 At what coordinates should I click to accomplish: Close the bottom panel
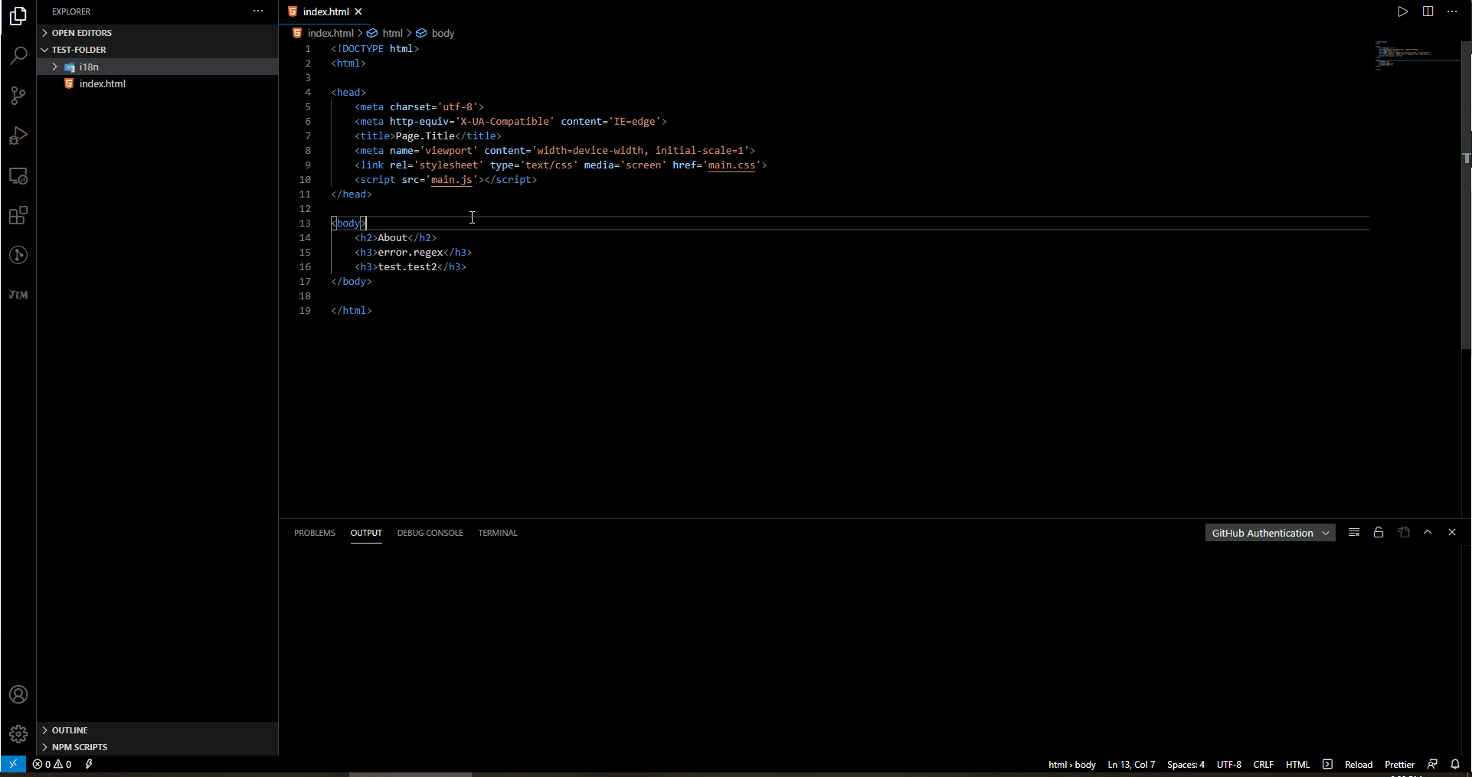(1452, 532)
